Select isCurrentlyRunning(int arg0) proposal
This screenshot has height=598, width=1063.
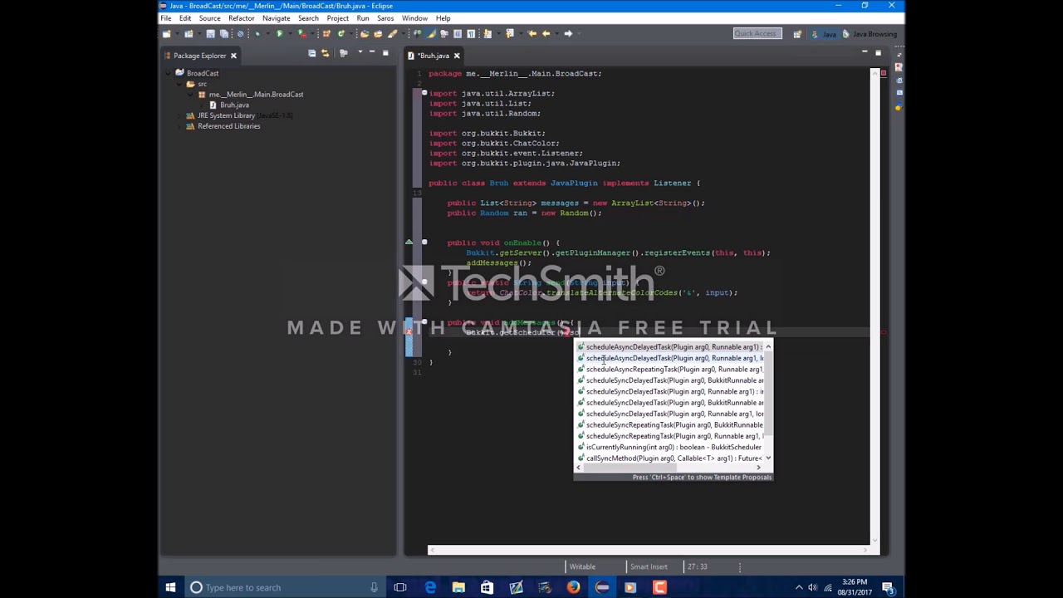point(669,448)
